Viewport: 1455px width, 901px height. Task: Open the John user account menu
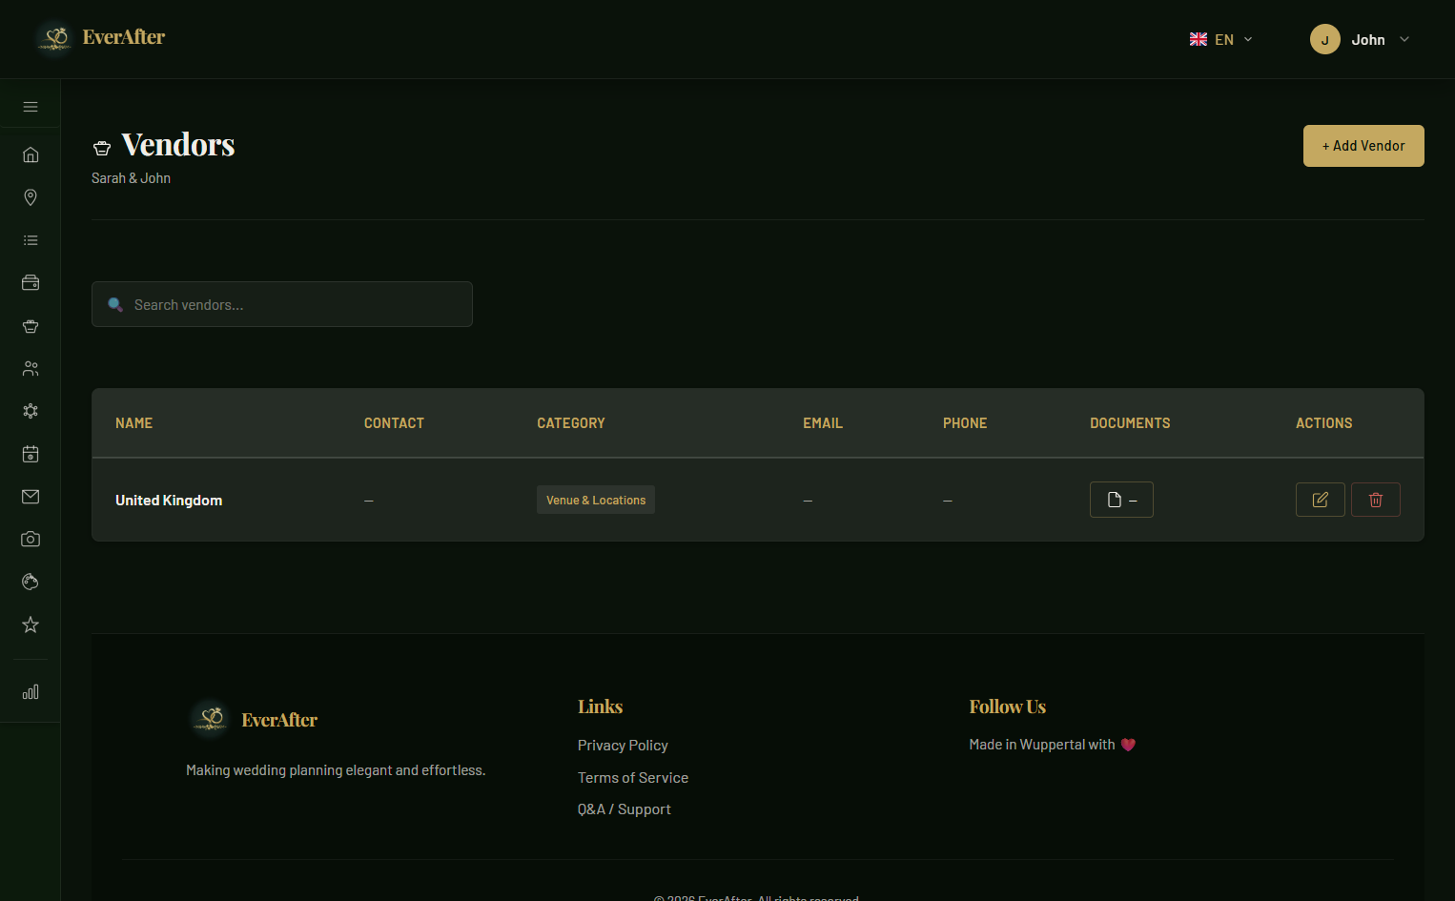click(x=1360, y=39)
